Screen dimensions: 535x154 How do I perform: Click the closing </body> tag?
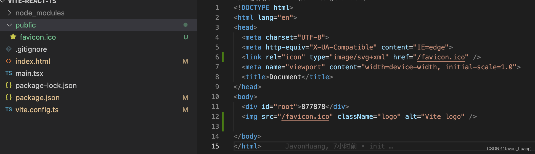click(247, 136)
